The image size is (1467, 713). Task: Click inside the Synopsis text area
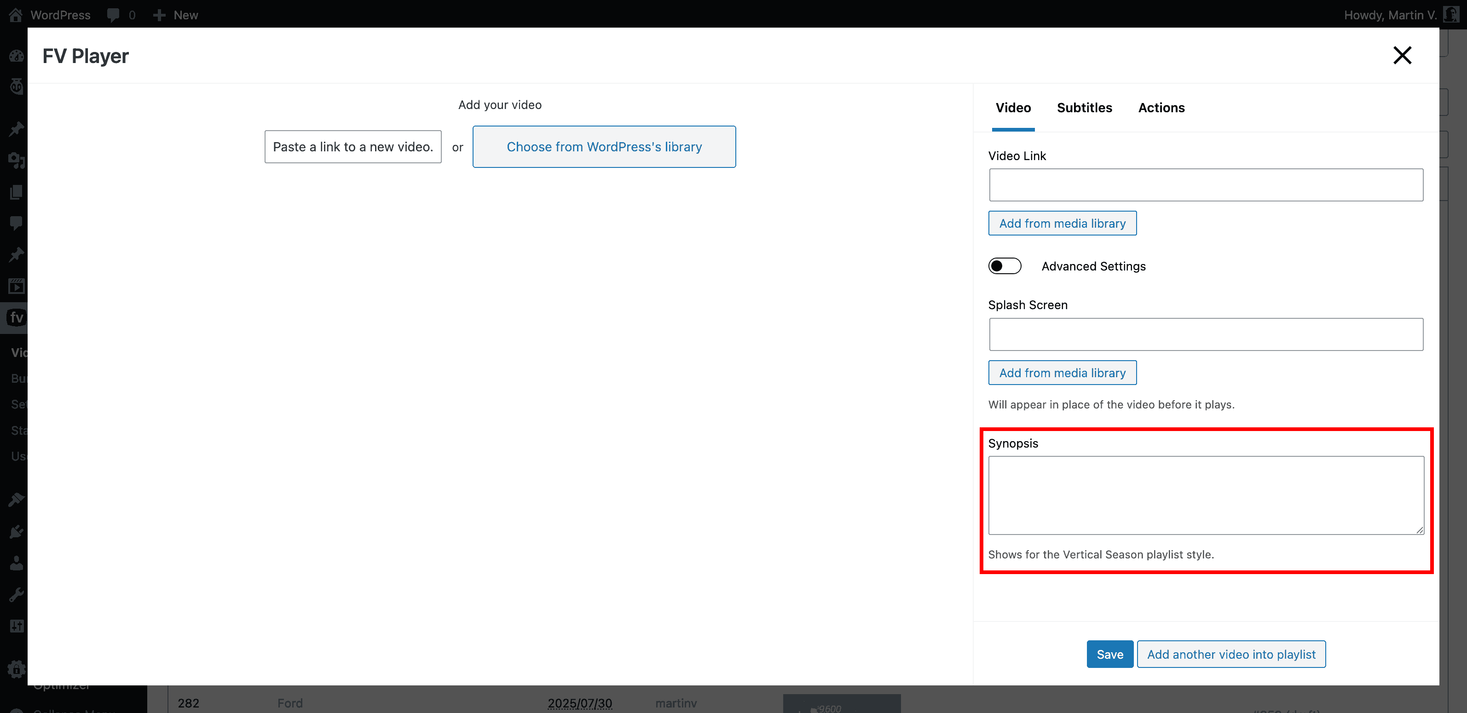point(1206,495)
